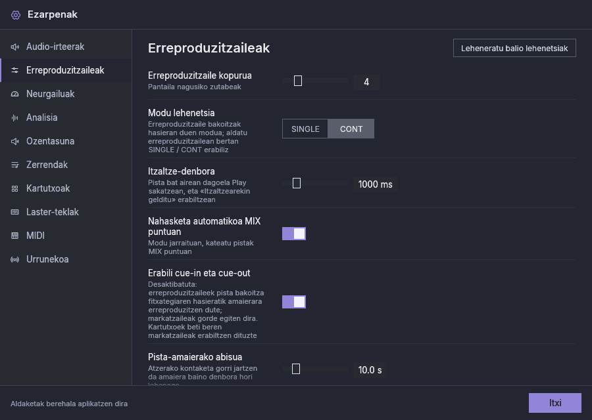Click the Pantaila nagusiko zutabeak description
The height and width of the screenshot is (420, 592).
pos(195,87)
